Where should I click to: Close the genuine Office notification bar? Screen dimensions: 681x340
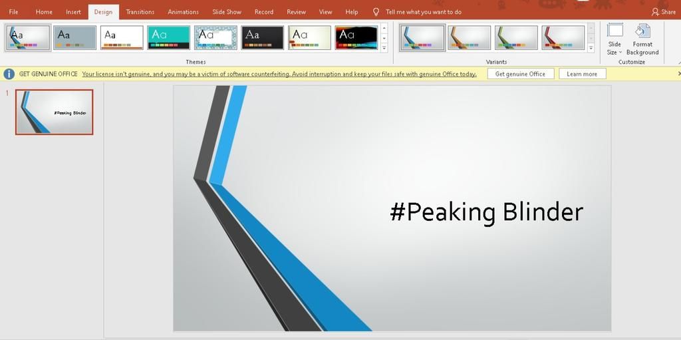(678, 74)
